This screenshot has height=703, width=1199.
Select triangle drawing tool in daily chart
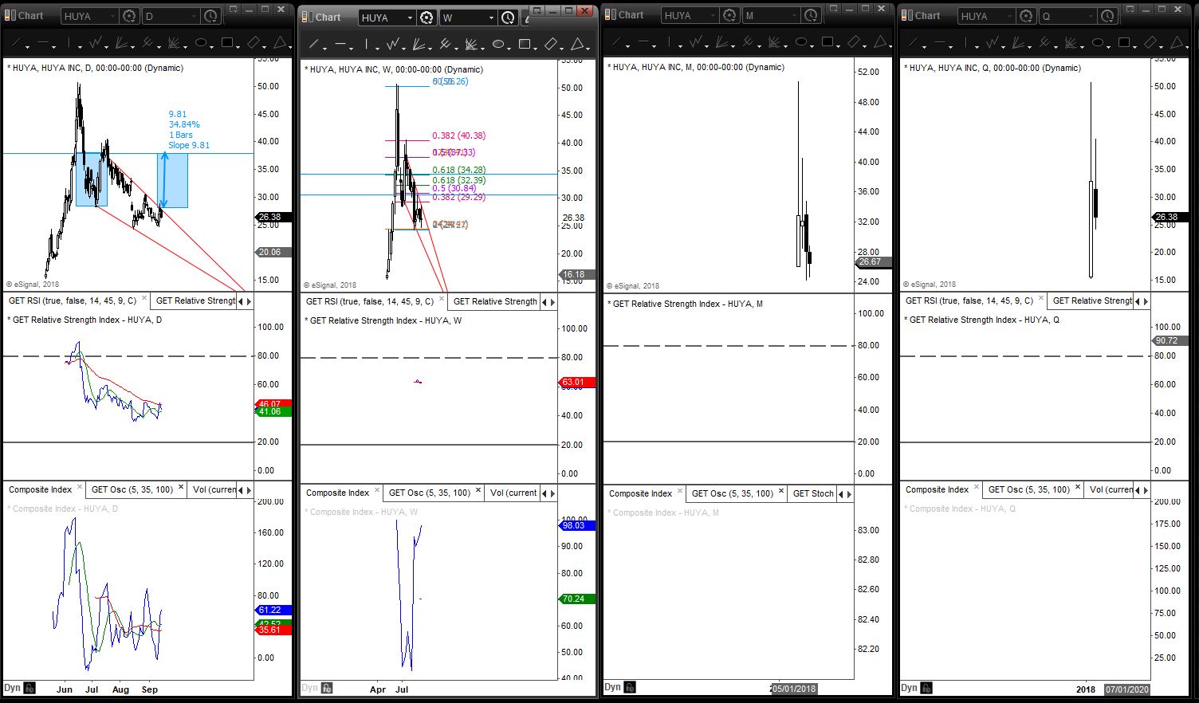pyautogui.click(x=281, y=42)
